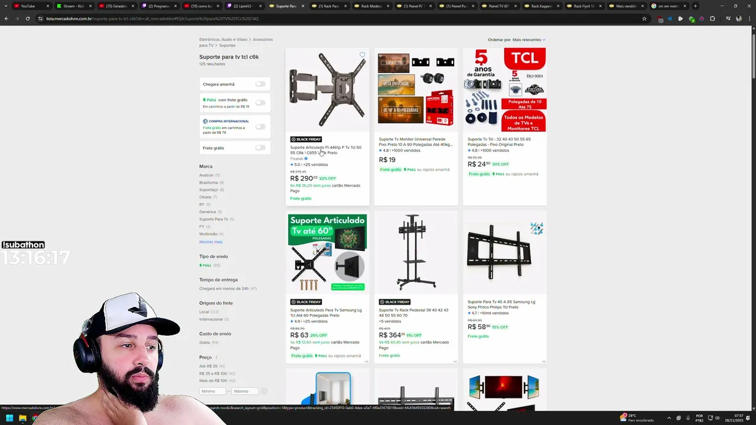Open browser profile avatar menu
This screenshot has height=425, width=756.
click(739, 18)
